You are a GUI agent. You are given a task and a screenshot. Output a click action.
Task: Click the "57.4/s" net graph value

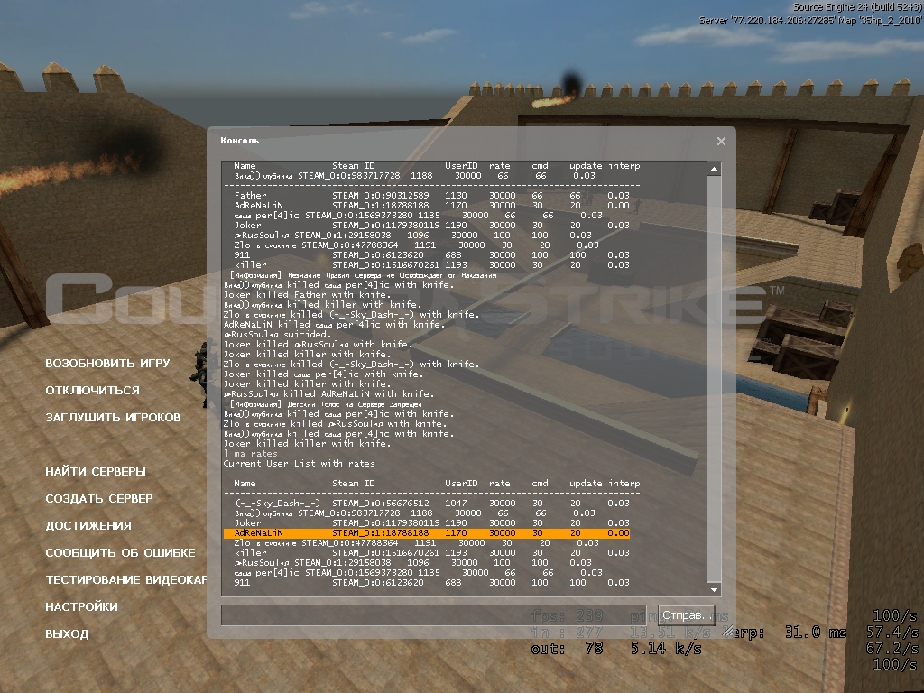(x=892, y=633)
